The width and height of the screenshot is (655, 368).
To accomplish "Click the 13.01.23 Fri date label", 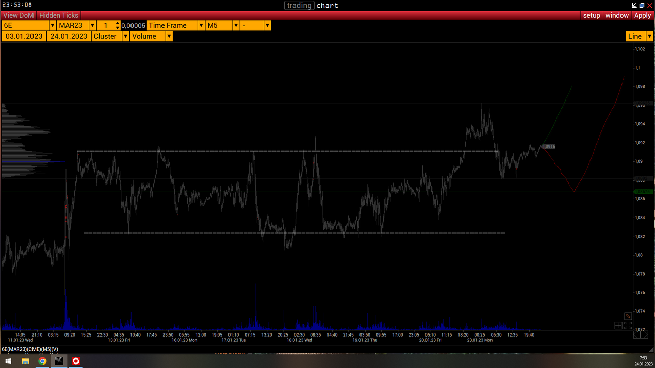I will 119,340.
